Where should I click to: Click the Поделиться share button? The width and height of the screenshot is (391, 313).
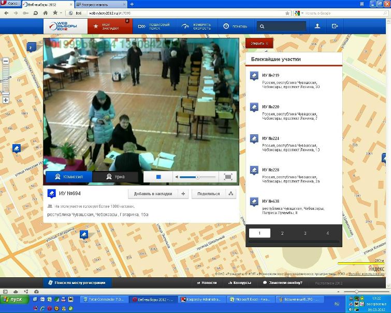(x=209, y=194)
